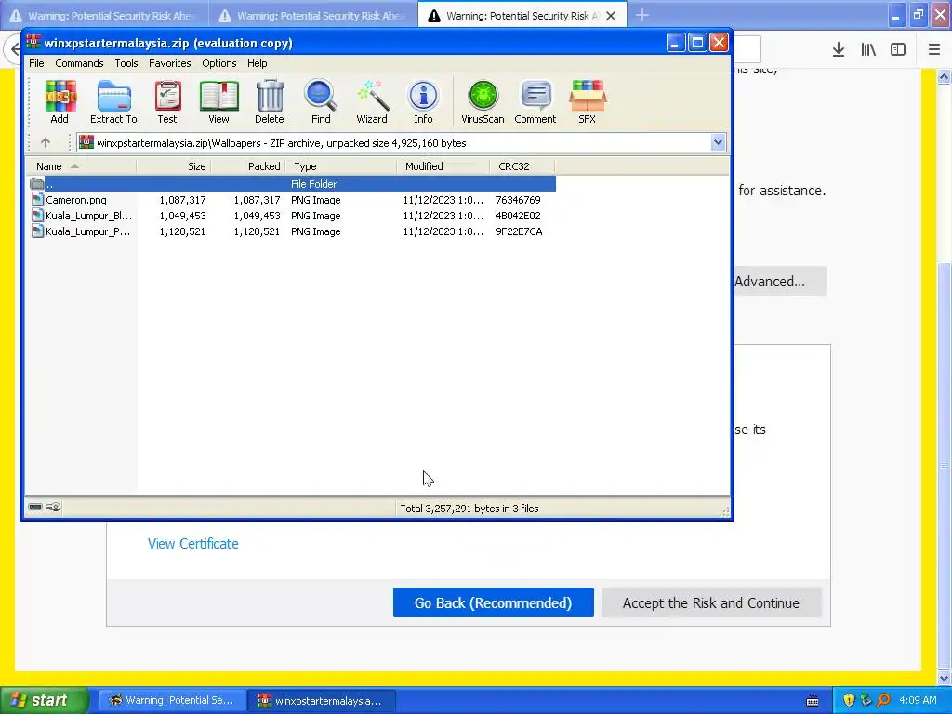Switch to the first Warning browser tab
952x714 pixels.
104,16
